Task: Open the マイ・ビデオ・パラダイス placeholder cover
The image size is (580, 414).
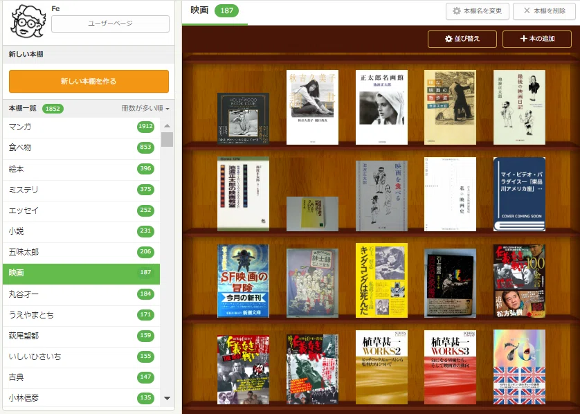Action: 519,195
